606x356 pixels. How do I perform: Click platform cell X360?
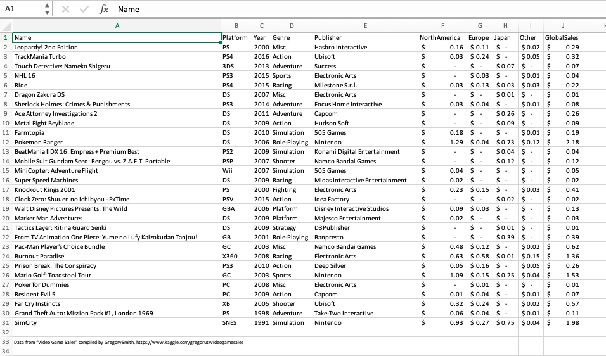pos(236,256)
